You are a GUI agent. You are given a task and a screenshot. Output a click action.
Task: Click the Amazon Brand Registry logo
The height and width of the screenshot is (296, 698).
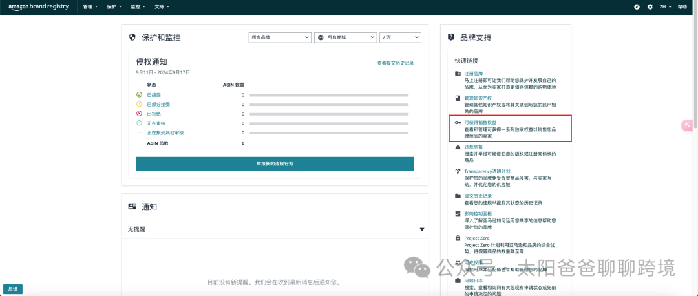tap(38, 6)
